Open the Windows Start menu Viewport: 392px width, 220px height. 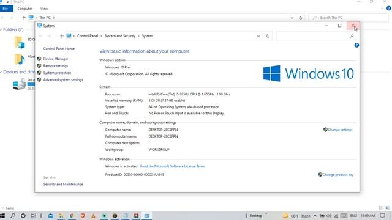2,216
